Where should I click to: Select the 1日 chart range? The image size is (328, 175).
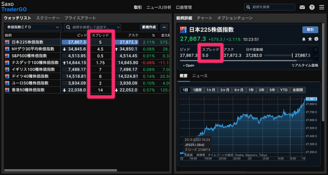click(x=185, y=90)
